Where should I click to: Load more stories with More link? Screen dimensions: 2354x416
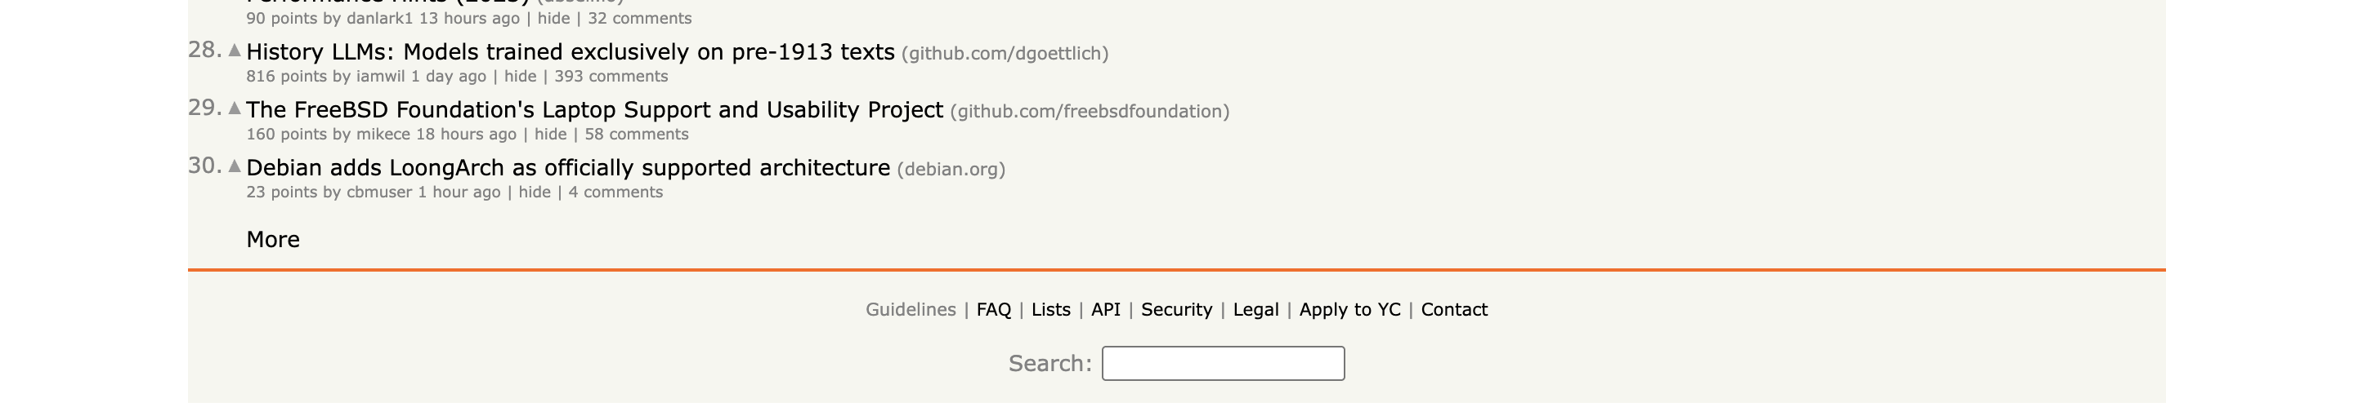click(272, 239)
